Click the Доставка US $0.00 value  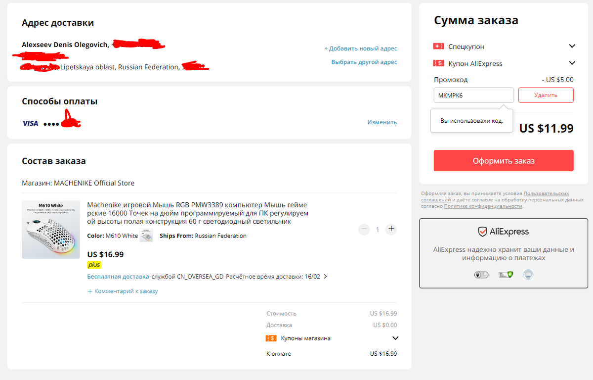[x=385, y=325]
